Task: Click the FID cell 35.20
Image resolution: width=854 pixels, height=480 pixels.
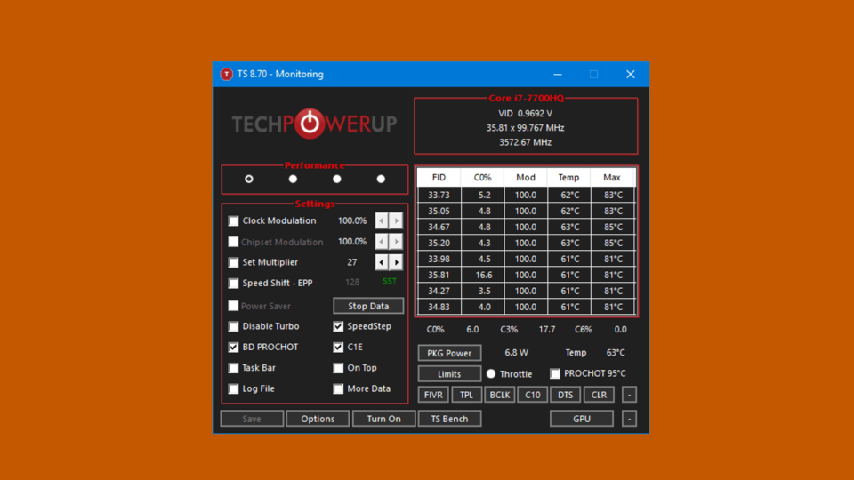Action: pyautogui.click(x=439, y=243)
